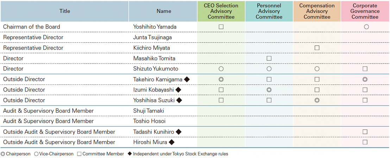Click Suzuki's Compensation Advisory chairperson double circle
The image size is (390, 158).
pyautogui.click(x=317, y=100)
